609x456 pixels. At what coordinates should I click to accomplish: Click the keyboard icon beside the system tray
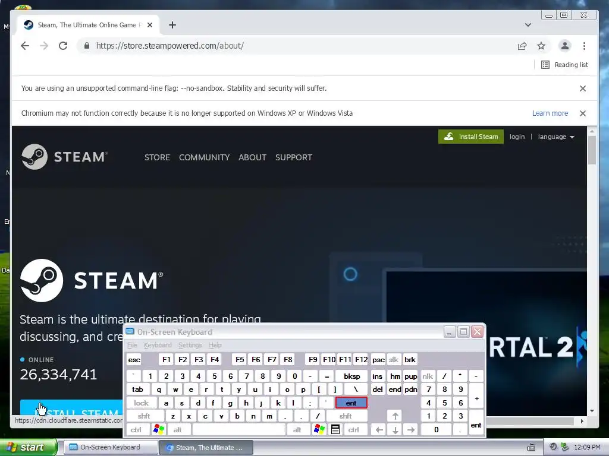[532, 448]
